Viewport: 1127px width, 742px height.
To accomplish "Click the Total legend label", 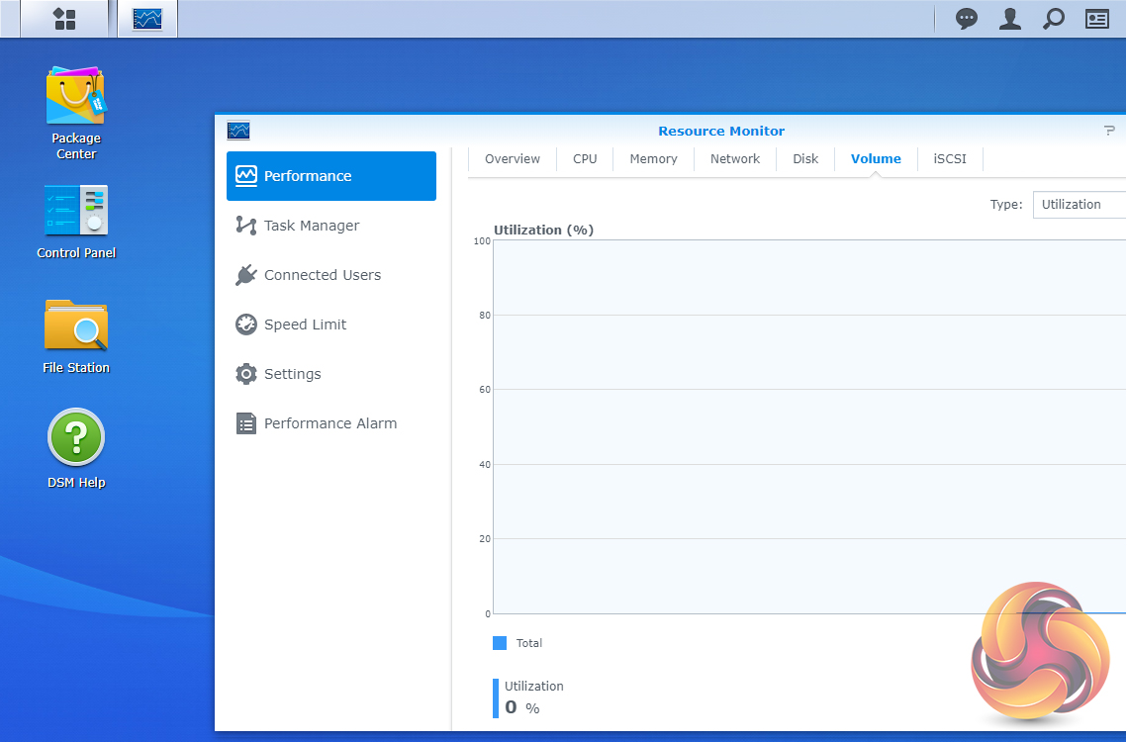I will [x=529, y=643].
